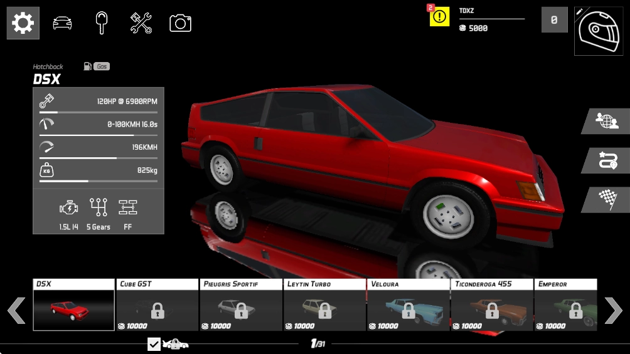Screen dimensions: 630x354
Task: Pick the locked Ticonderoga 455 car
Action: 491,305
